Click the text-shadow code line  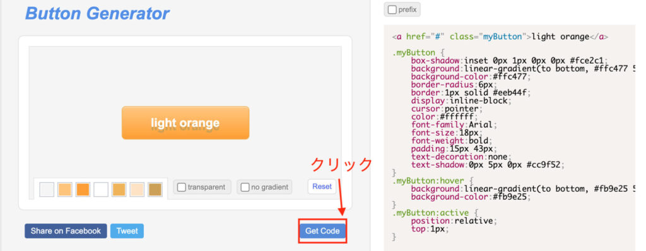coord(488,165)
